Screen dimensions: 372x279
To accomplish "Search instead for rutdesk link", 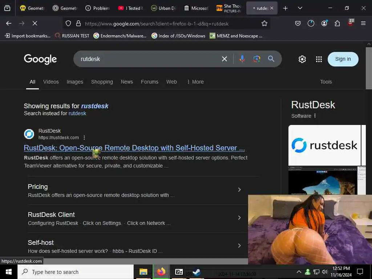I will point(77,113).
